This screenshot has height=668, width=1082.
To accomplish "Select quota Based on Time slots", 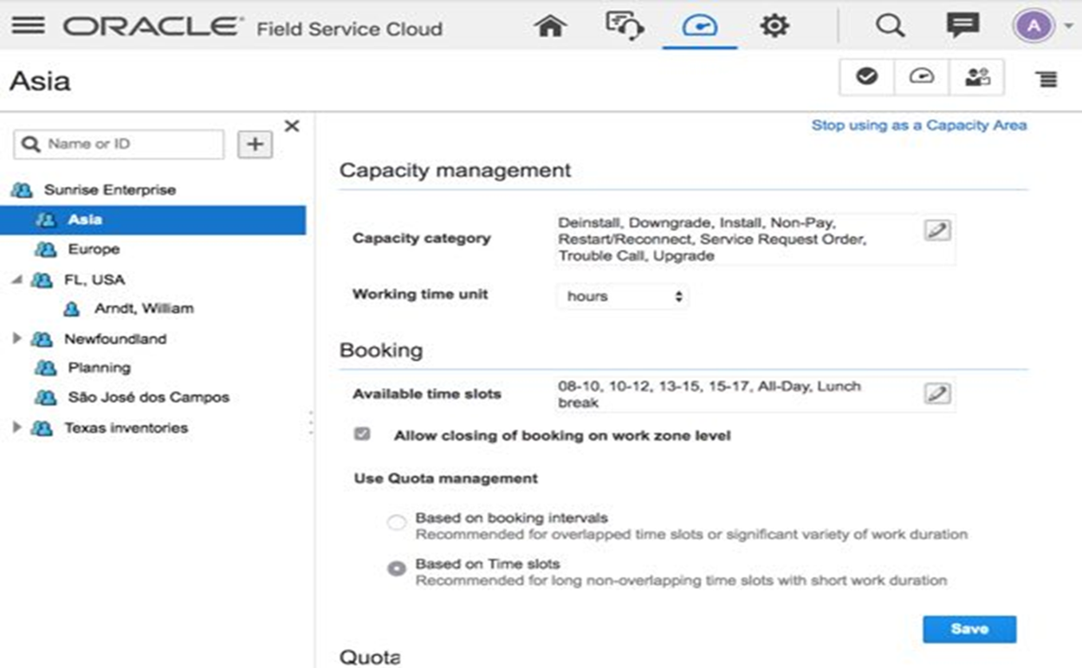I will 397,568.
